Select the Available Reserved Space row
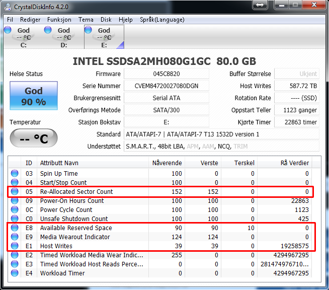The height and width of the screenshot is (290, 329). pyautogui.click(x=160, y=228)
